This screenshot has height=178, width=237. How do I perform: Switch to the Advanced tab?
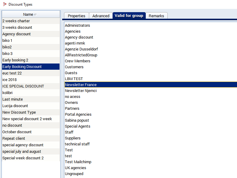click(x=101, y=16)
